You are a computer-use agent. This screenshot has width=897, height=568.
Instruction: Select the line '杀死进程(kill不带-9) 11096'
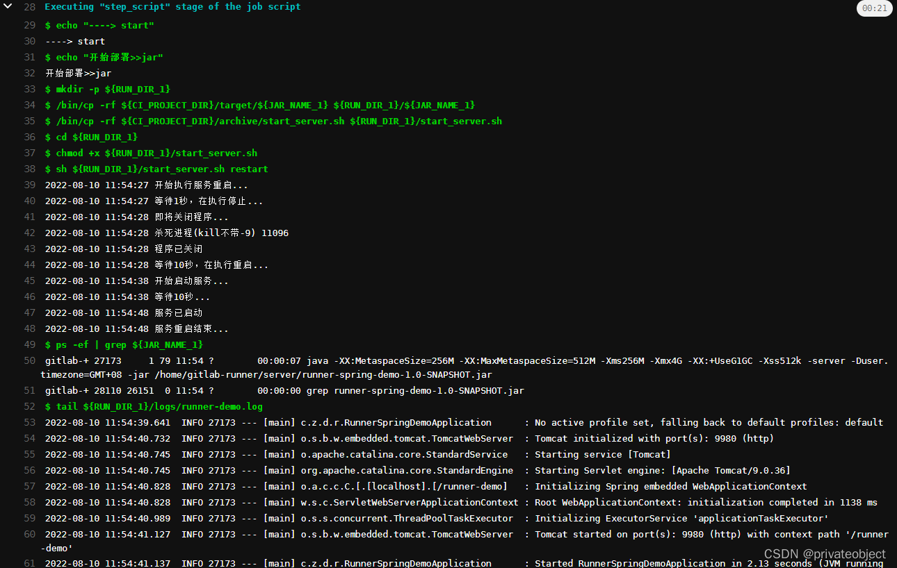167,233
